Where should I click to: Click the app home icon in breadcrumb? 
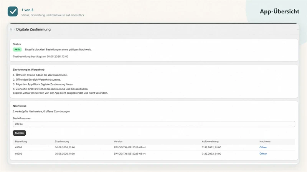pos(11,29)
